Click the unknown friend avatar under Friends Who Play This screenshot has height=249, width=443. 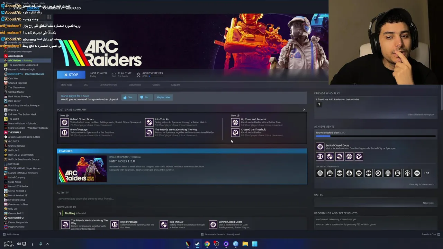point(319,105)
